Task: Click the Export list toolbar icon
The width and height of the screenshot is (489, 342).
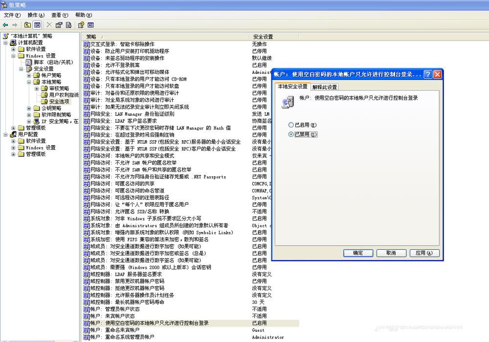Action: (x=68, y=25)
